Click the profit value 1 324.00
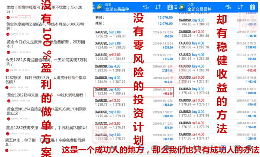This screenshot has width=260, height=157. tap(251, 127)
